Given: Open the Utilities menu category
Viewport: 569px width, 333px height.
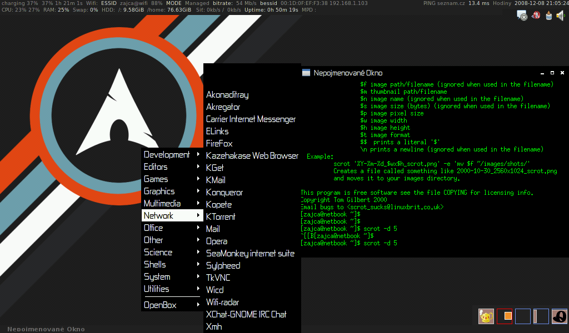Looking at the screenshot, I should click(x=172, y=289).
